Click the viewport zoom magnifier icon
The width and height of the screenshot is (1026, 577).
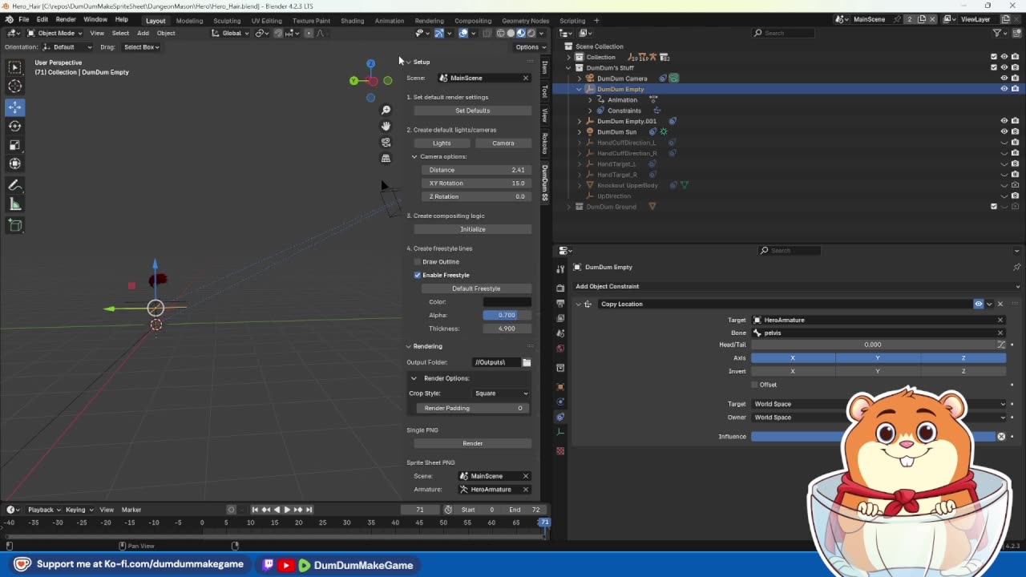[386, 110]
